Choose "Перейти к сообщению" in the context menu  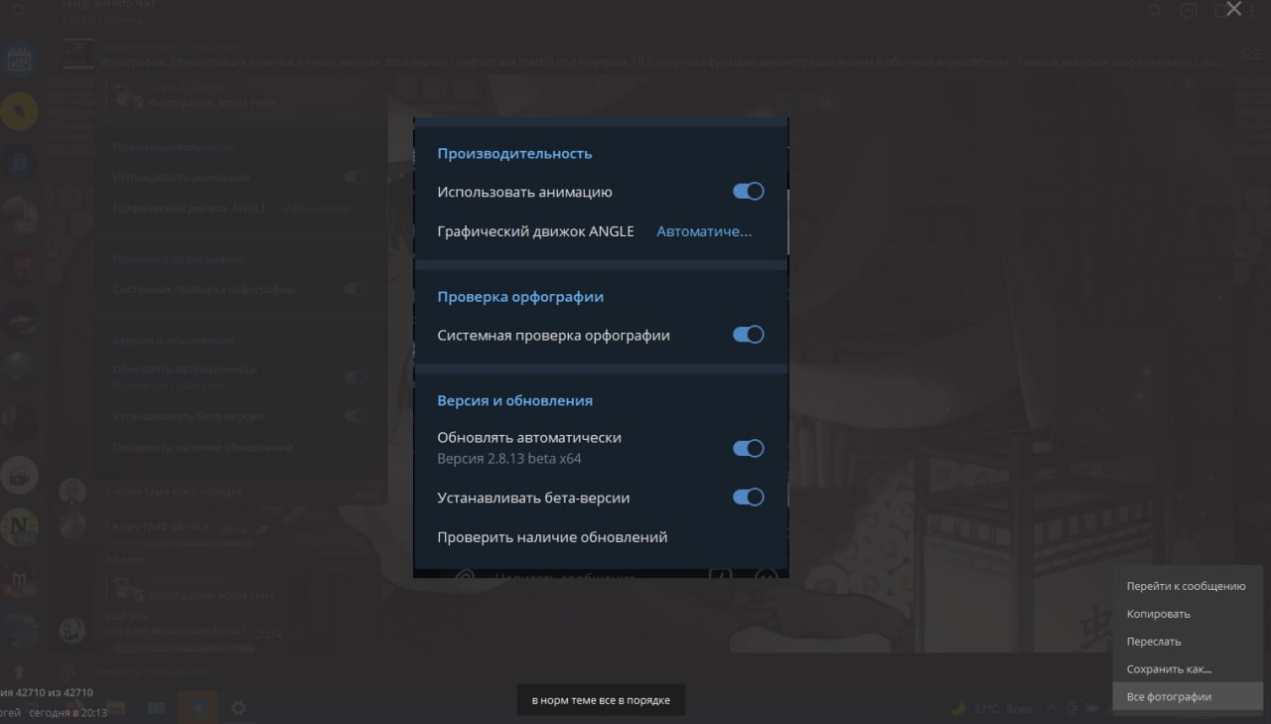click(1187, 586)
